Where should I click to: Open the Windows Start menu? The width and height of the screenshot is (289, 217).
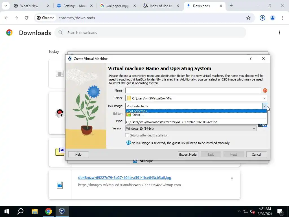point(7,211)
